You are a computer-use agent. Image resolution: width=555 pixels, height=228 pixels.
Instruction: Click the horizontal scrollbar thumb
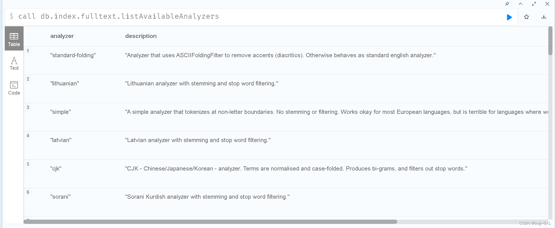pyautogui.click(x=210, y=222)
